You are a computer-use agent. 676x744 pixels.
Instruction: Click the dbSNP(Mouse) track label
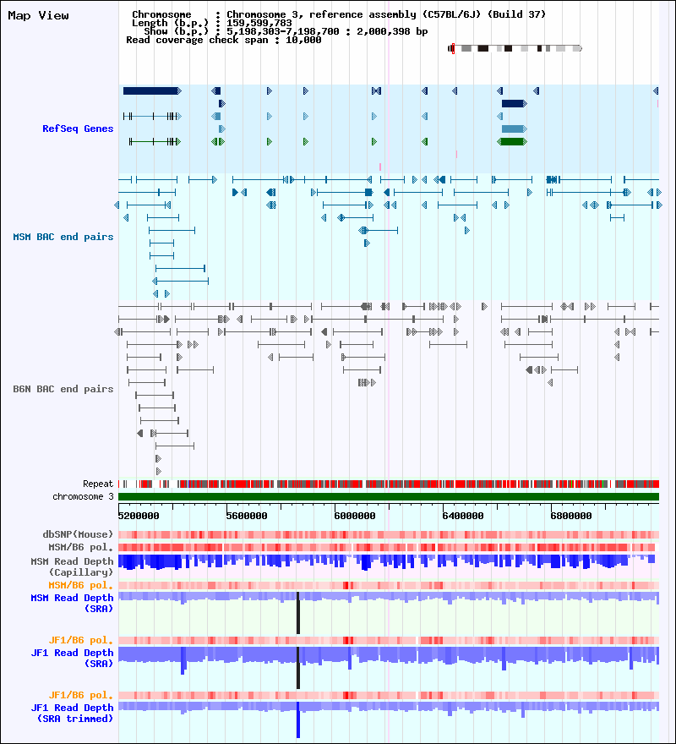click(78, 534)
